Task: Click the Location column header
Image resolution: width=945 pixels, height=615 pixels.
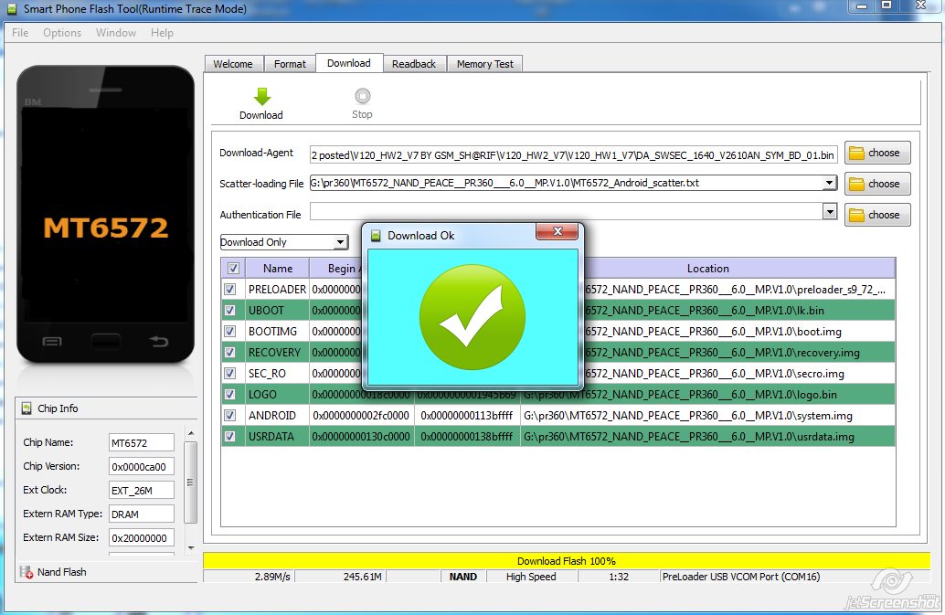Action: pyautogui.click(x=708, y=268)
